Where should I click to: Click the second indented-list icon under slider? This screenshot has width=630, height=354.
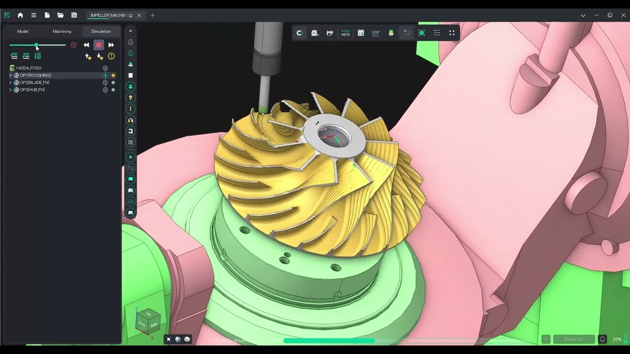(x=26, y=56)
